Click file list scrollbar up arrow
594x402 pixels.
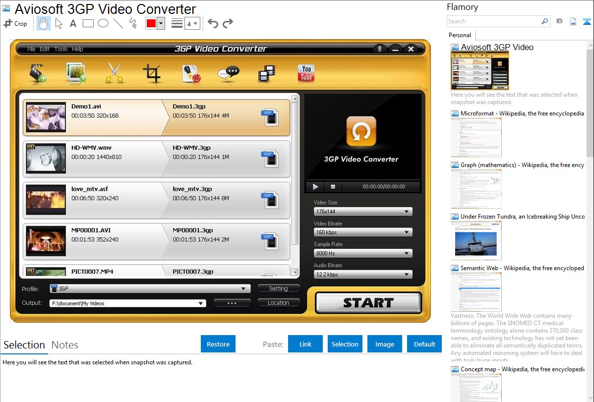click(x=295, y=99)
